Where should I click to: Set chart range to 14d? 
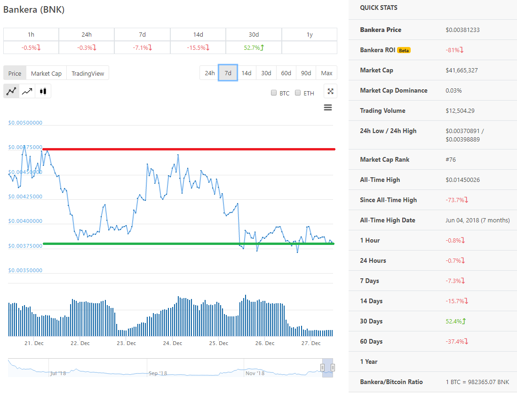247,73
